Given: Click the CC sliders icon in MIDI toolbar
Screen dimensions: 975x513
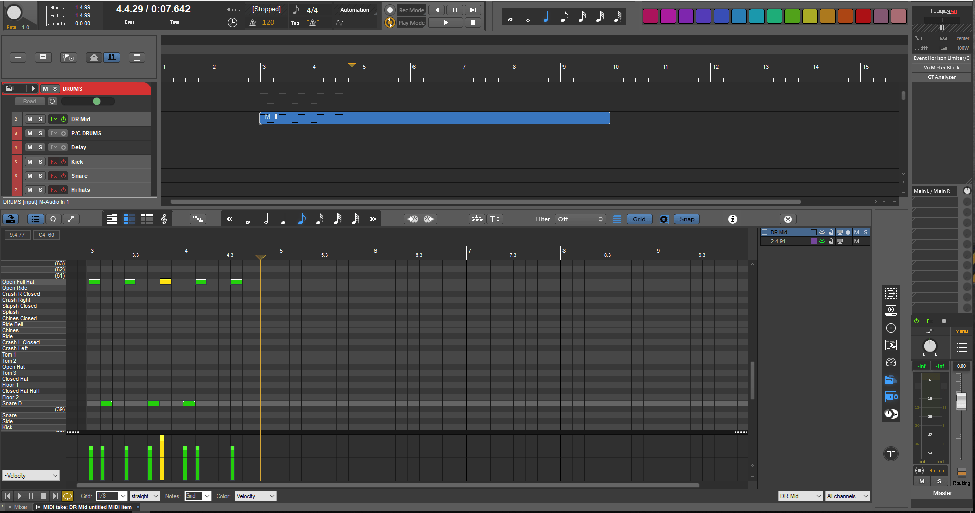Looking at the screenshot, I should (198, 219).
